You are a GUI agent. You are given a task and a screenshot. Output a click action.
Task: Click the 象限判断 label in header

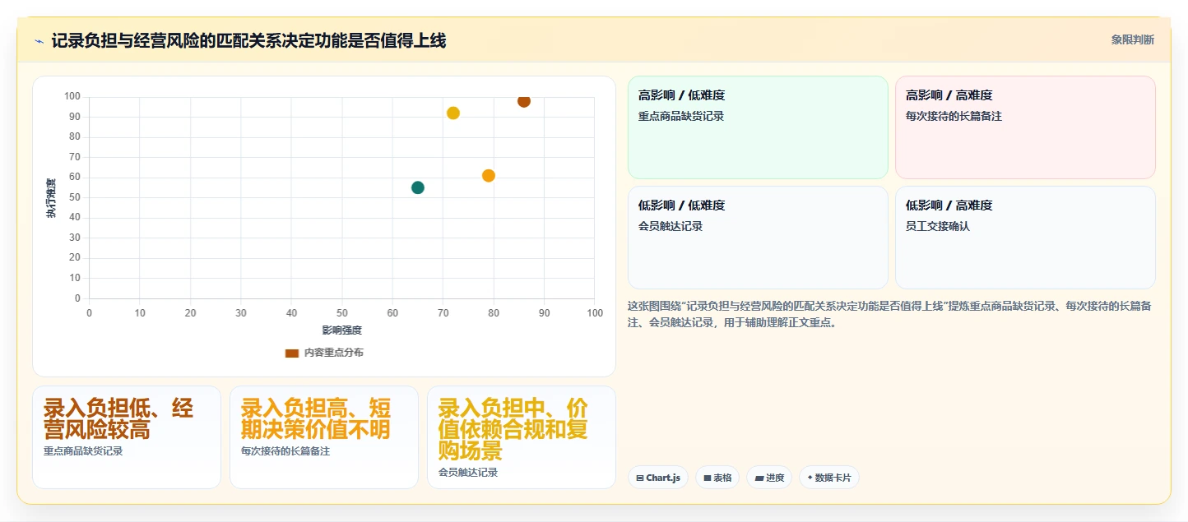[1132, 39]
